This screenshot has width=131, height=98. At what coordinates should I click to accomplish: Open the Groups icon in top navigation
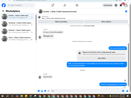[77, 5]
